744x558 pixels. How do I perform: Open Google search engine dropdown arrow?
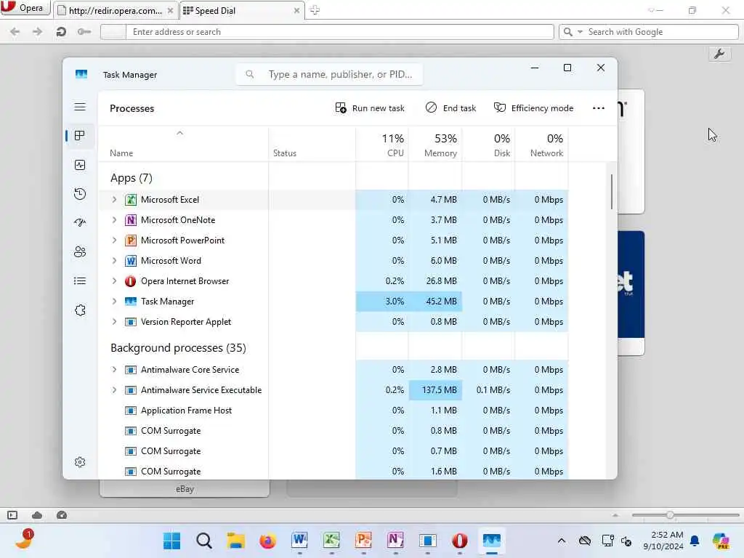[x=580, y=32]
